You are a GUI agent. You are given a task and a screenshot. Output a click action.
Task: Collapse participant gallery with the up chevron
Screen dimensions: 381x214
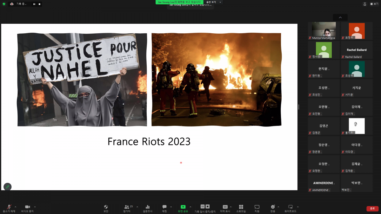click(x=340, y=17)
